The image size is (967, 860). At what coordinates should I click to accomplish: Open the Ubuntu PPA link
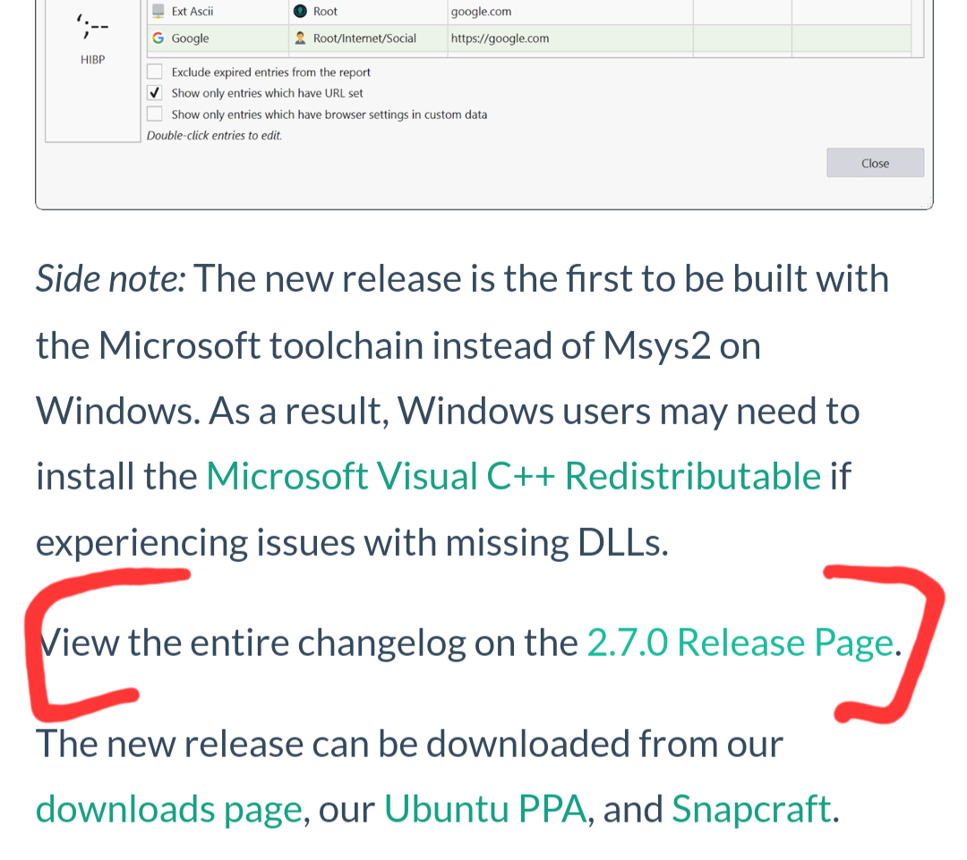[x=483, y=808]
